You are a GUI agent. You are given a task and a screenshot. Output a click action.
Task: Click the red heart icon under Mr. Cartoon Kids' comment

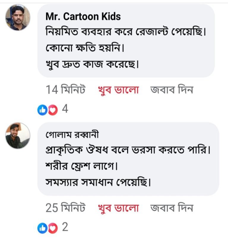[x=53, y=110]
